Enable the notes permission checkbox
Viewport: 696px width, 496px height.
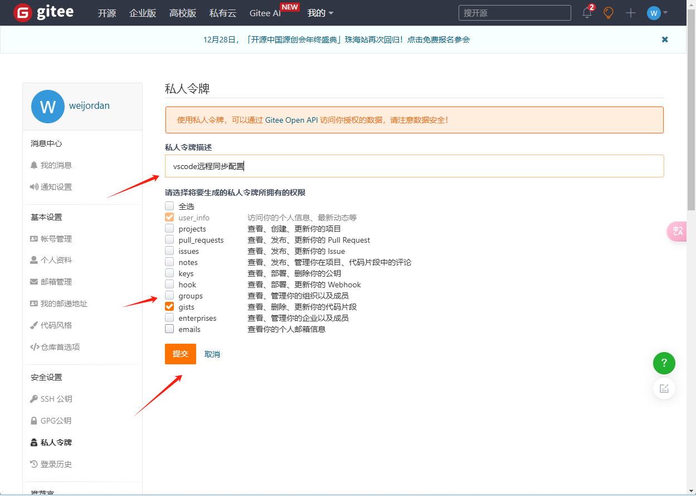pos(169,262)
